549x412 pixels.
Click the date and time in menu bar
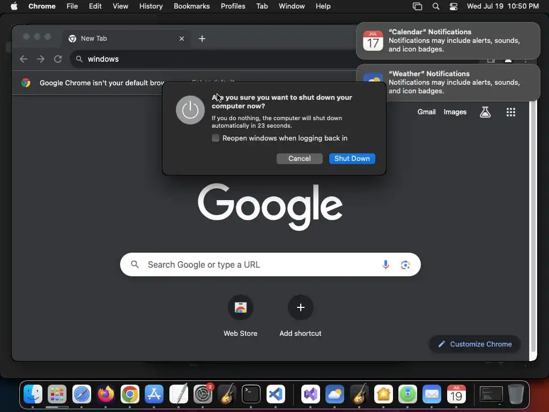click(503, 6)
